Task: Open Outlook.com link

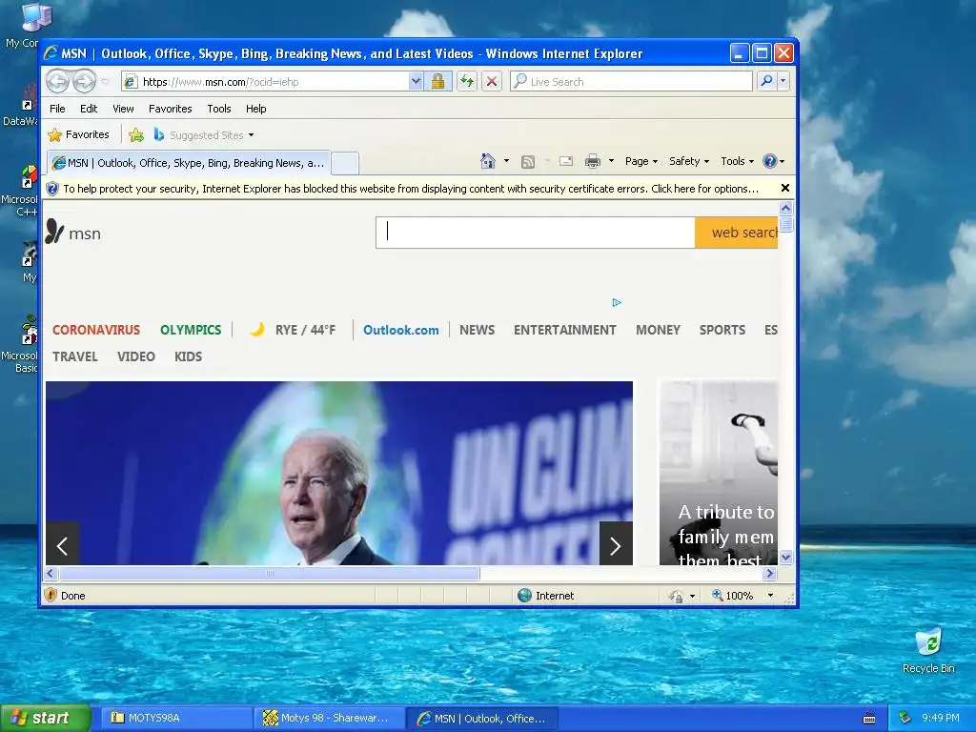Action: pos(401,330)
